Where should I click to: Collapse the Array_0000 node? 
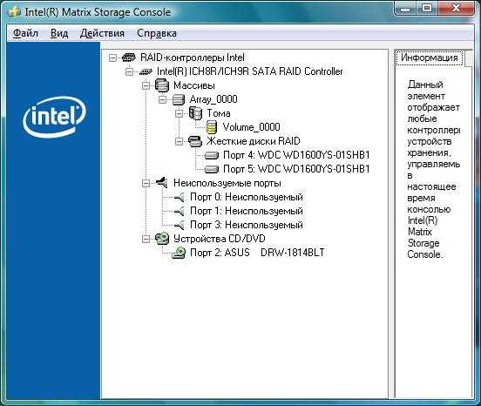[163, 99]
